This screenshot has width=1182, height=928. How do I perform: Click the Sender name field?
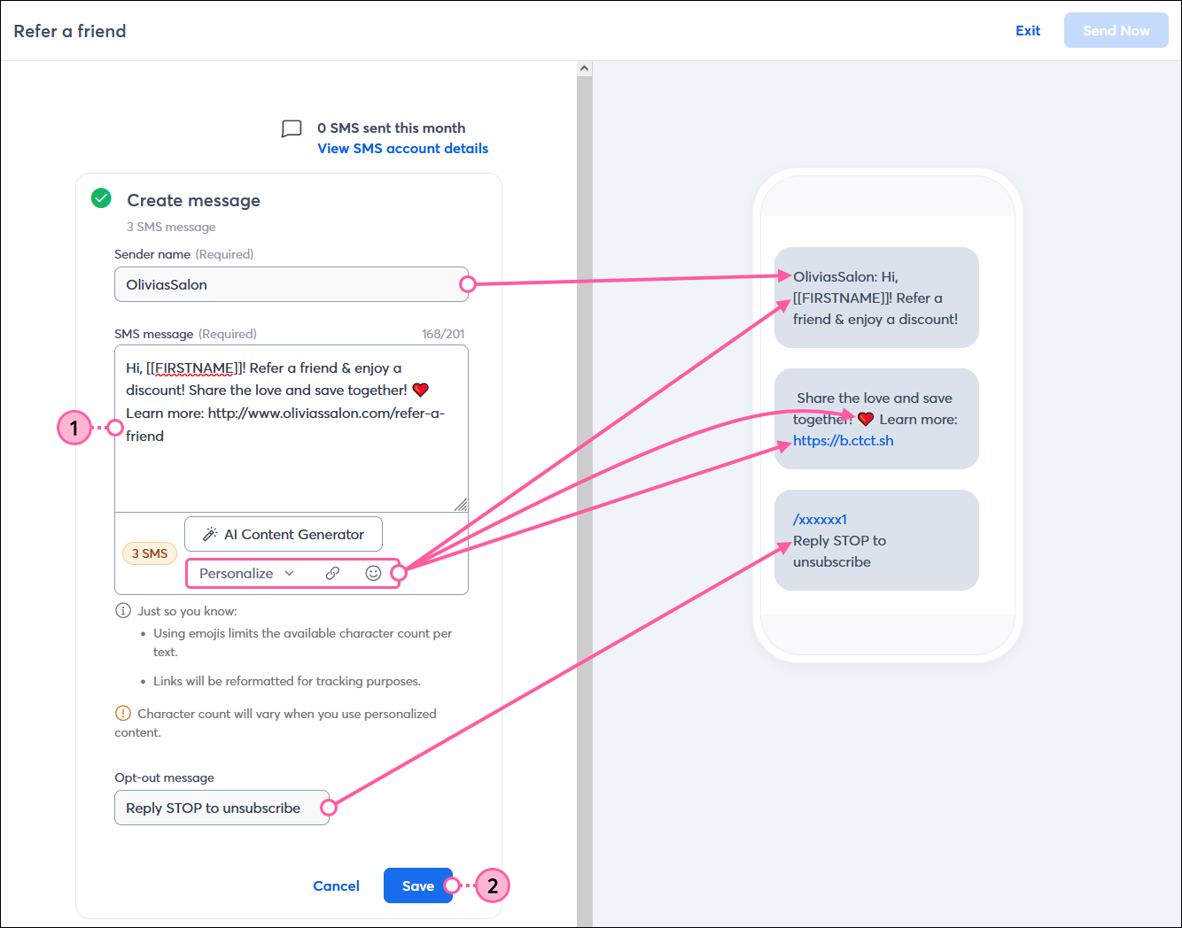[x=292, y=284]
